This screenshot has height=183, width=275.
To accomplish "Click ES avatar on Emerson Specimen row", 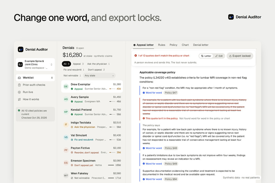I will point(66,163).
